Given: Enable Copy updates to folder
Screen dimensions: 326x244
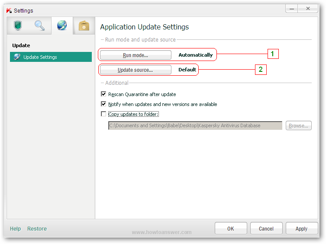Looking at the screenshot, I should pos(103,114).
